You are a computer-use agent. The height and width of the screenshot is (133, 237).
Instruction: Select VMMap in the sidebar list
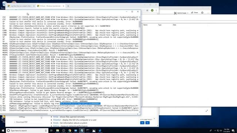[x=22, y=117]
